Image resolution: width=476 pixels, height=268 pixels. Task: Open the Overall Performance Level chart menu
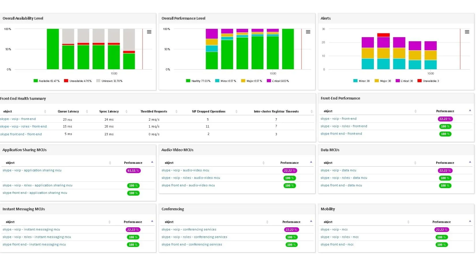(x=308, y=32)
